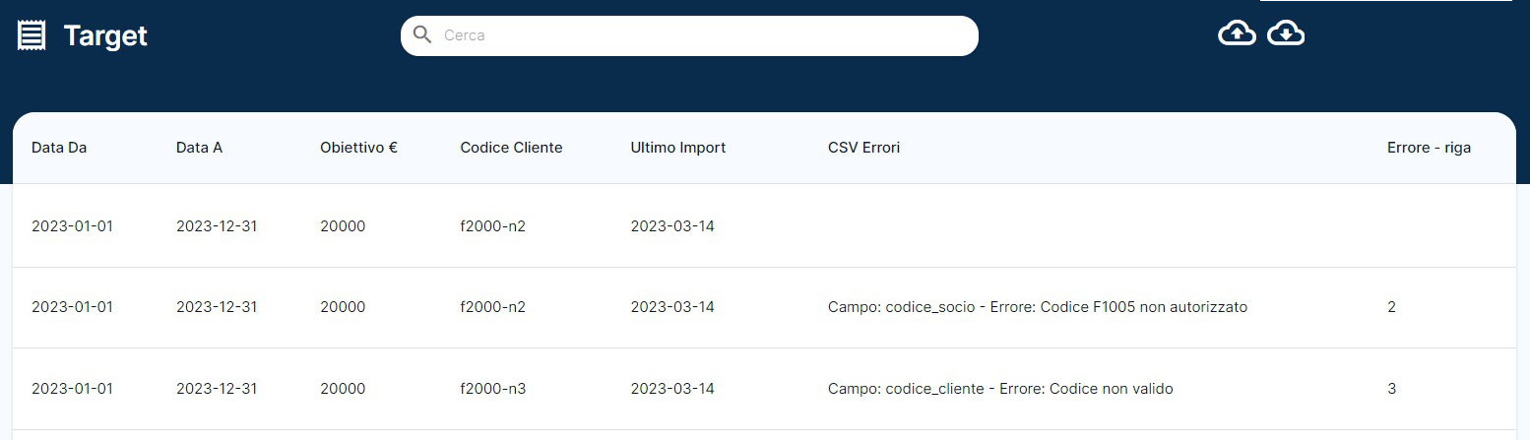Click the Obiettivo € column header

(x=358, y=148)
